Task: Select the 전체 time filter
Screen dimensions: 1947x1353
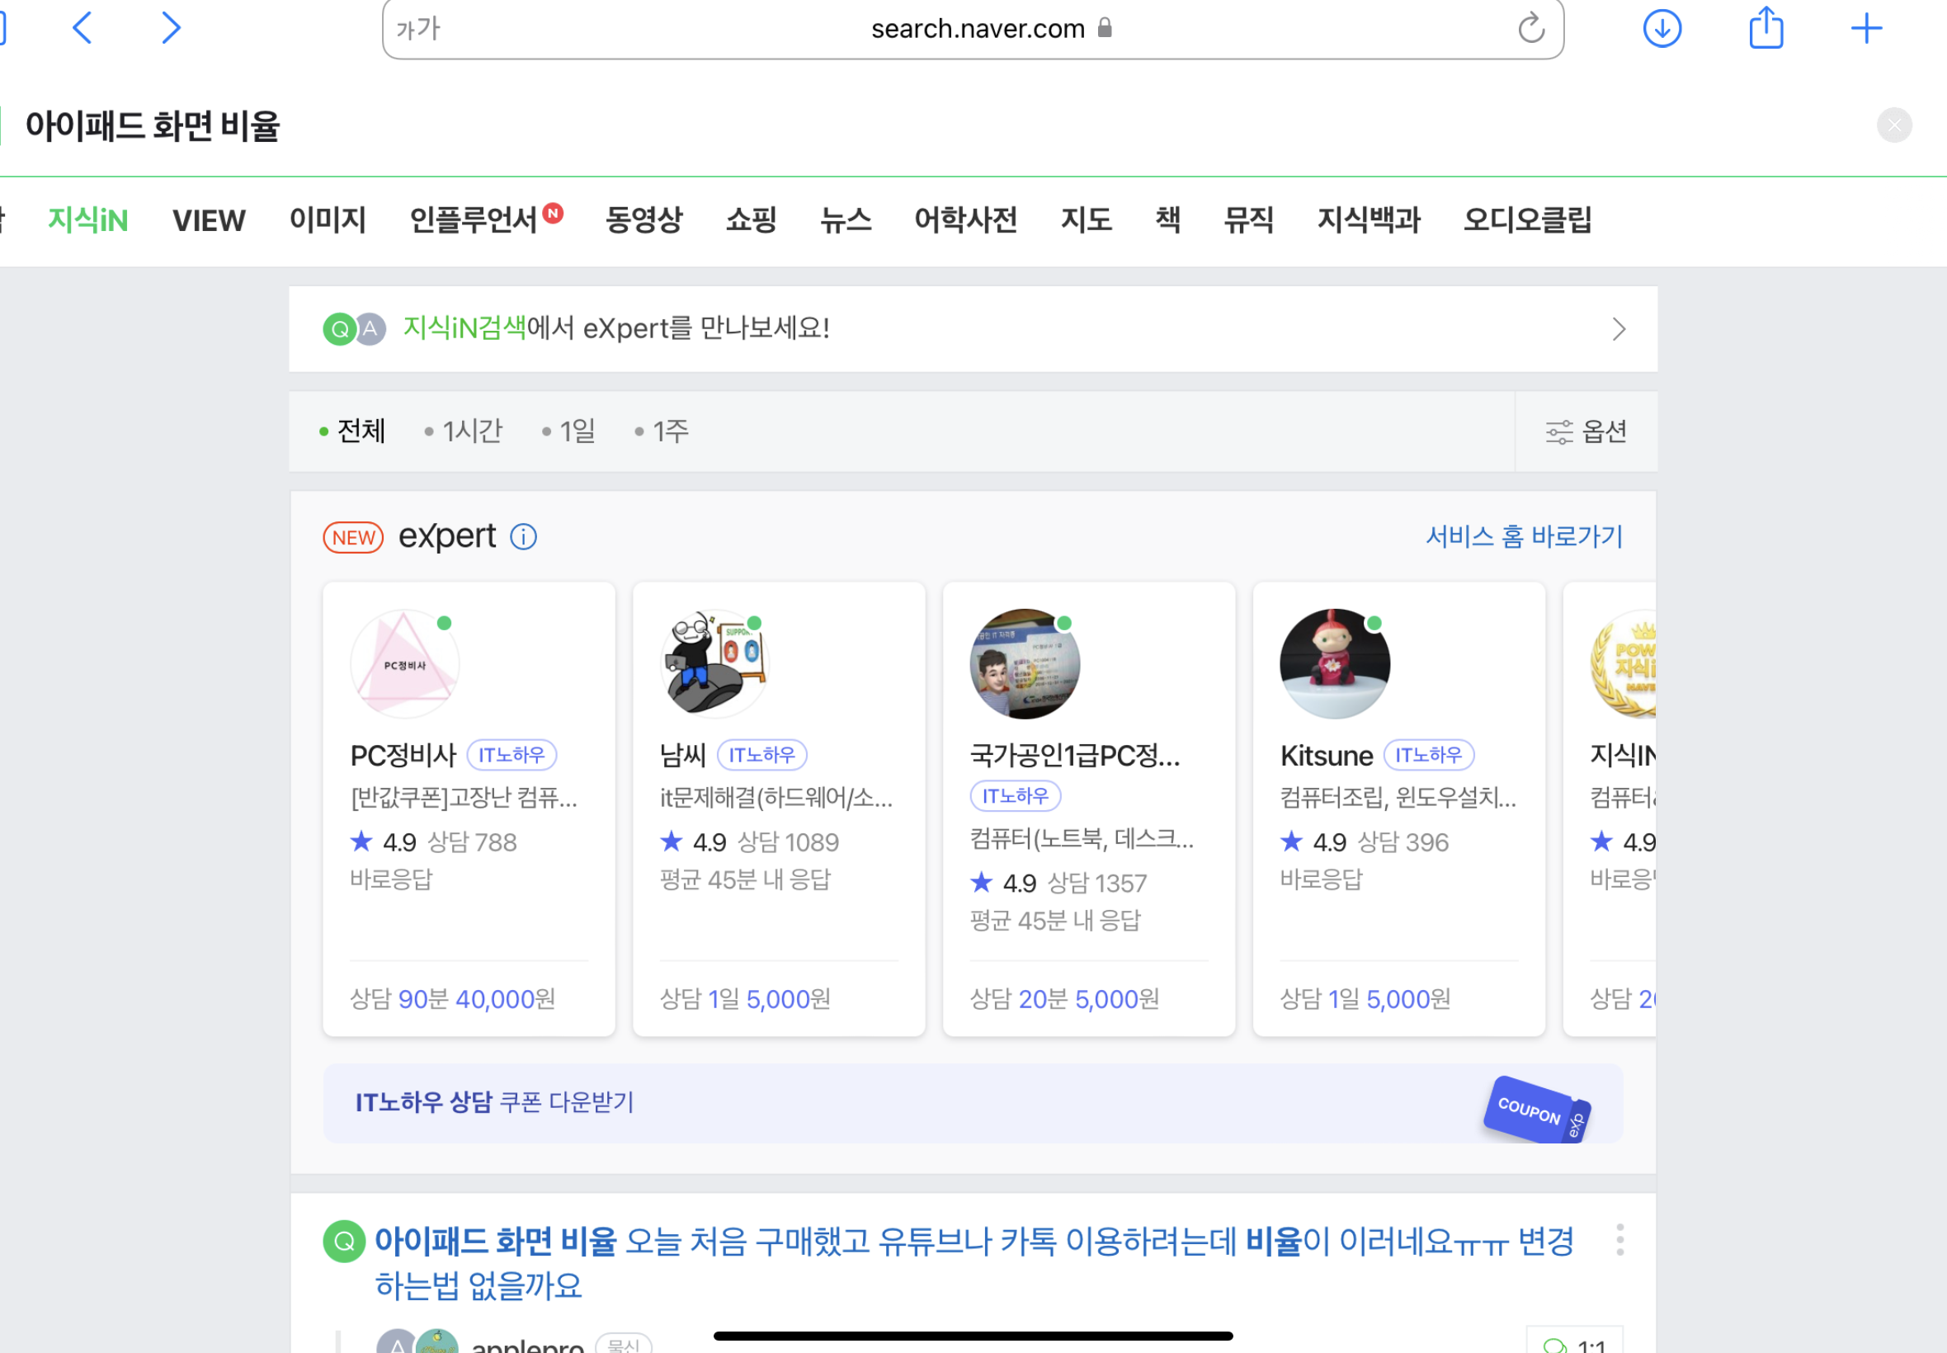Action: (x=360, y=431)
